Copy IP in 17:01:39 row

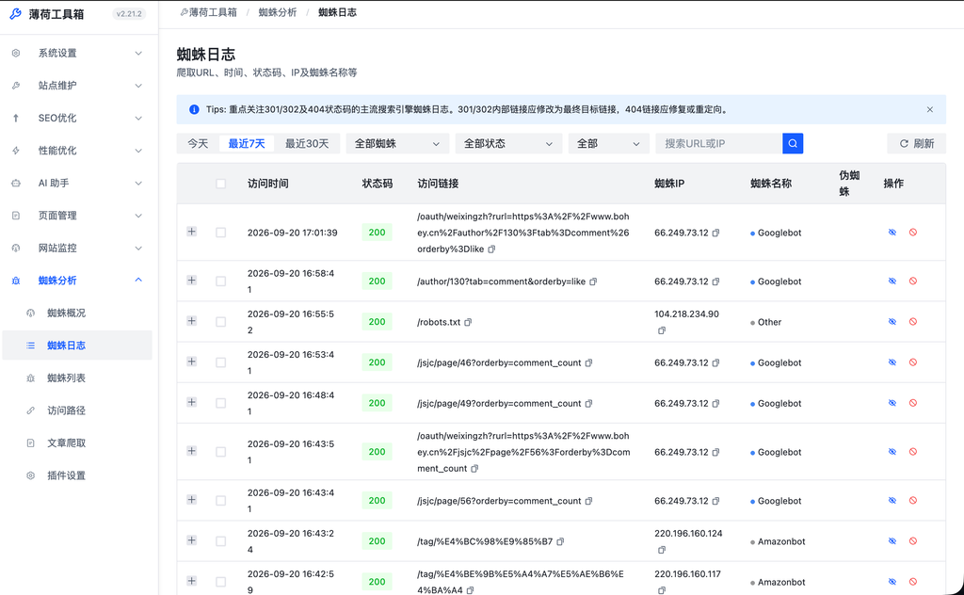[715, 233]
